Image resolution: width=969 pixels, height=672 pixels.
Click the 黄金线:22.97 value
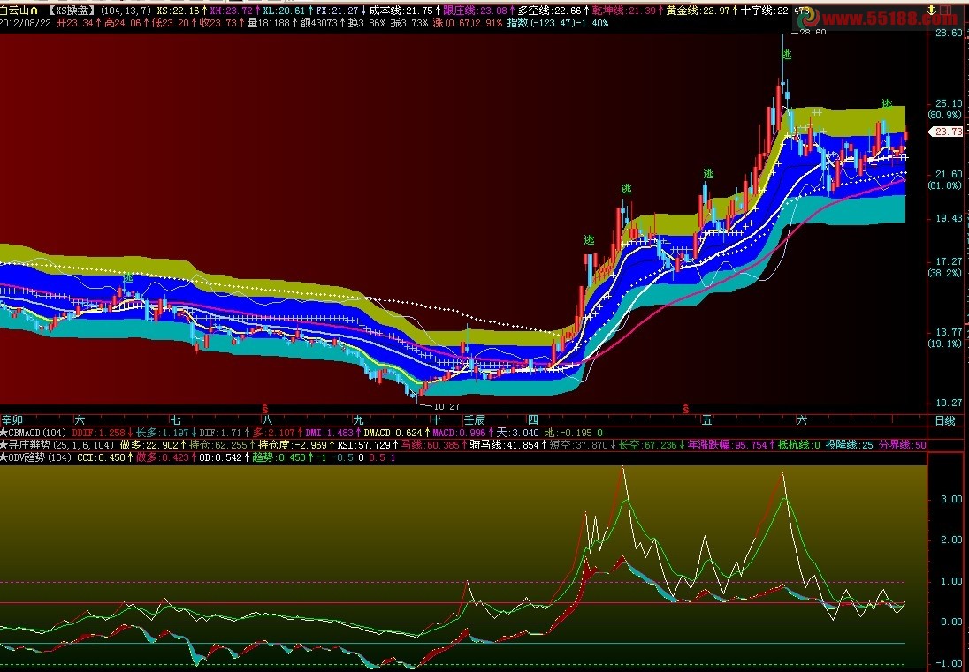click(698, 11)
